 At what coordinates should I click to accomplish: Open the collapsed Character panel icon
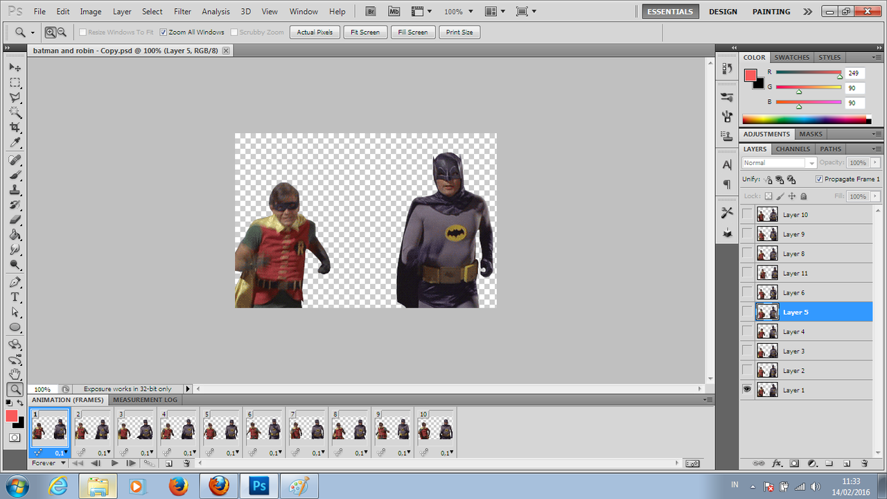pos(727,165)
